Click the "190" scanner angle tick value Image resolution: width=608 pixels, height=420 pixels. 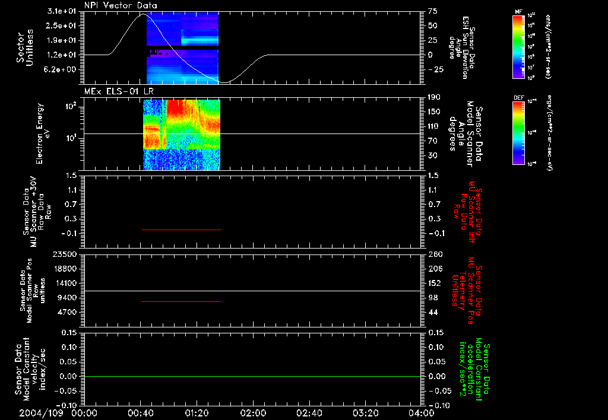(x=434, y=97)
